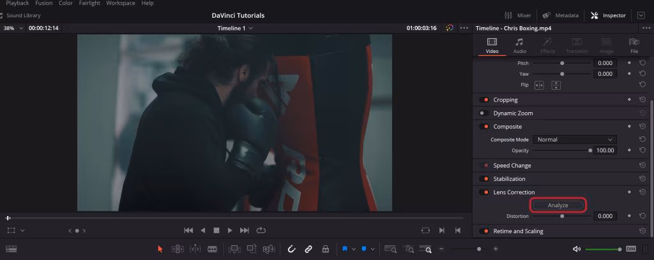The image size is (654, 260).
Task: Open the flag color dropdown arrow
Action: (354, 249)
